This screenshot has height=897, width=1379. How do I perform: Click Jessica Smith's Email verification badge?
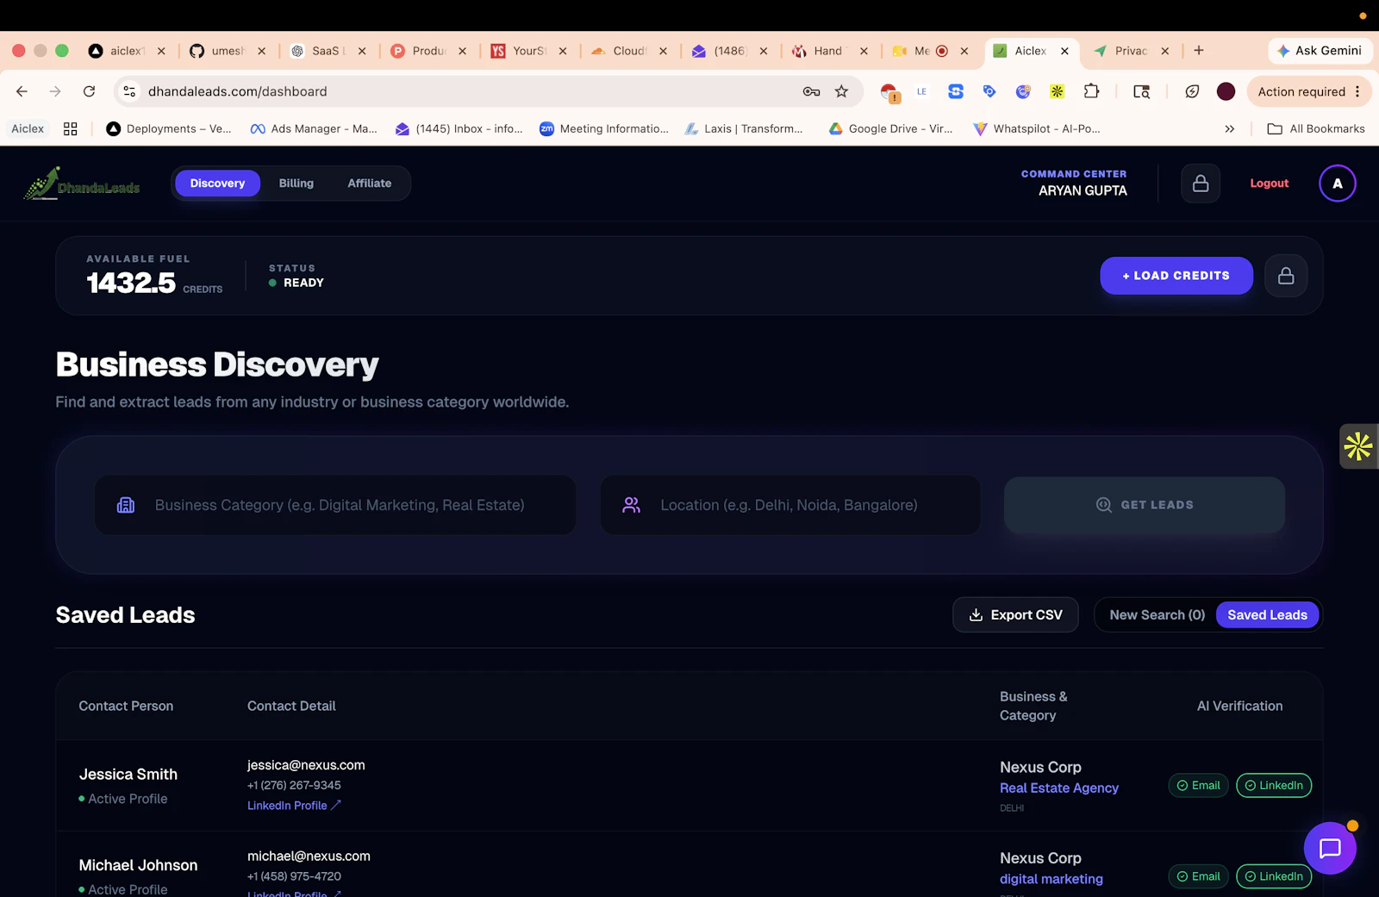click(x=1198, y=785)
